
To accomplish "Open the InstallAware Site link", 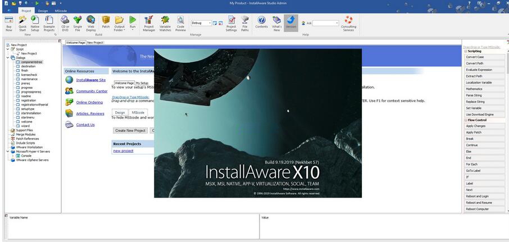I will click(x=91, y=80).
